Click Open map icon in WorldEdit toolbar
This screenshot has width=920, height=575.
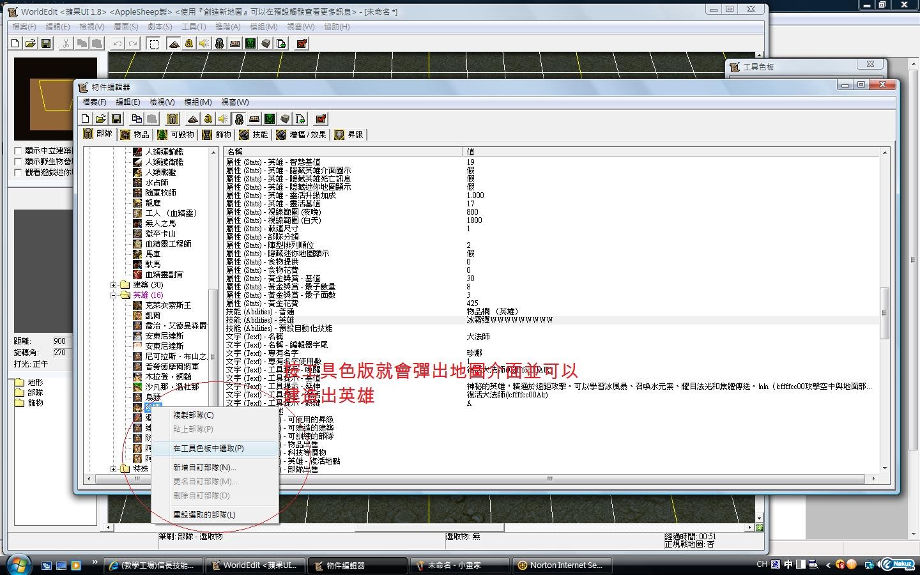point(30,43)
